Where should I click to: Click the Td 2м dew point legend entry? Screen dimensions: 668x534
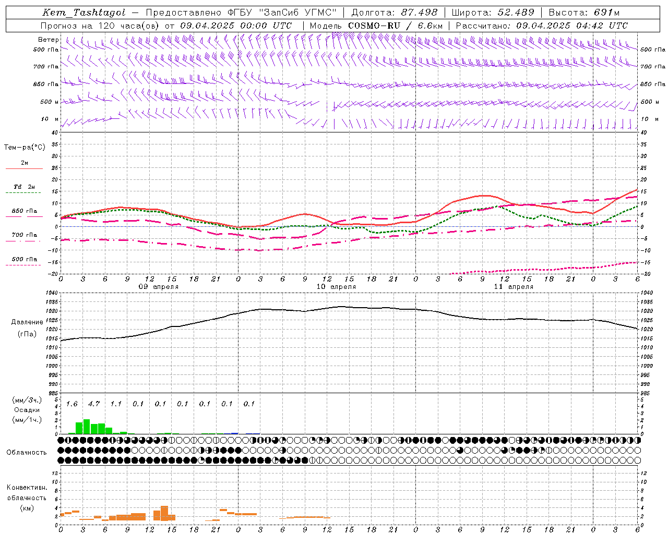[25, 187]
